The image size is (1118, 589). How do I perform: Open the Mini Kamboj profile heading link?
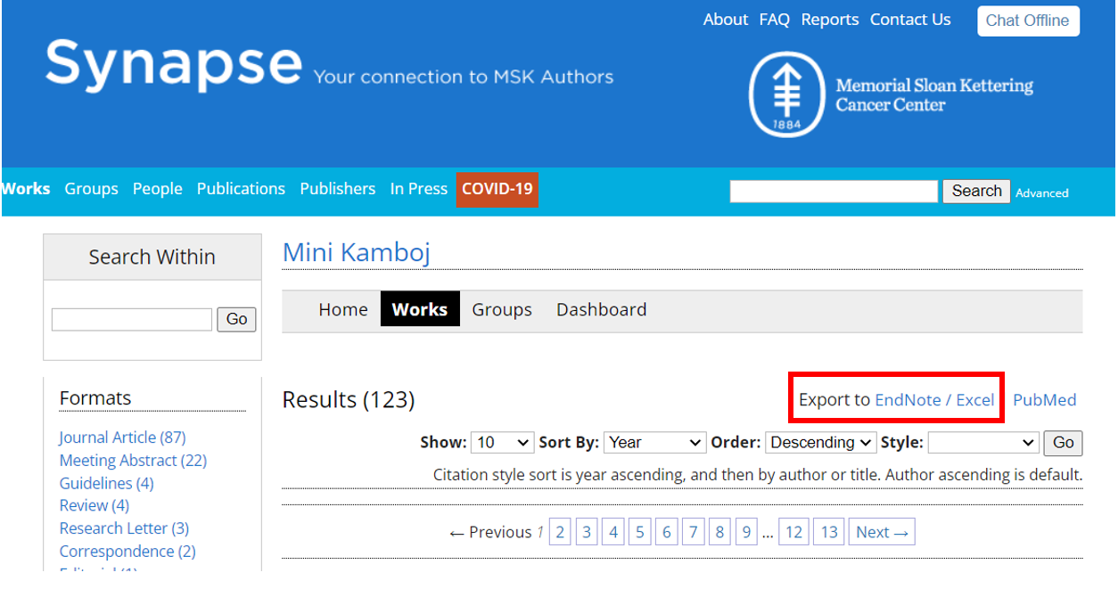coord(357,252)
